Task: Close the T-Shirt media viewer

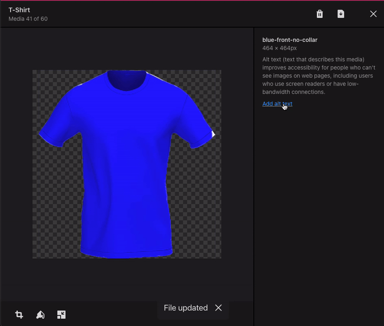Action: [x=373, y=14]
